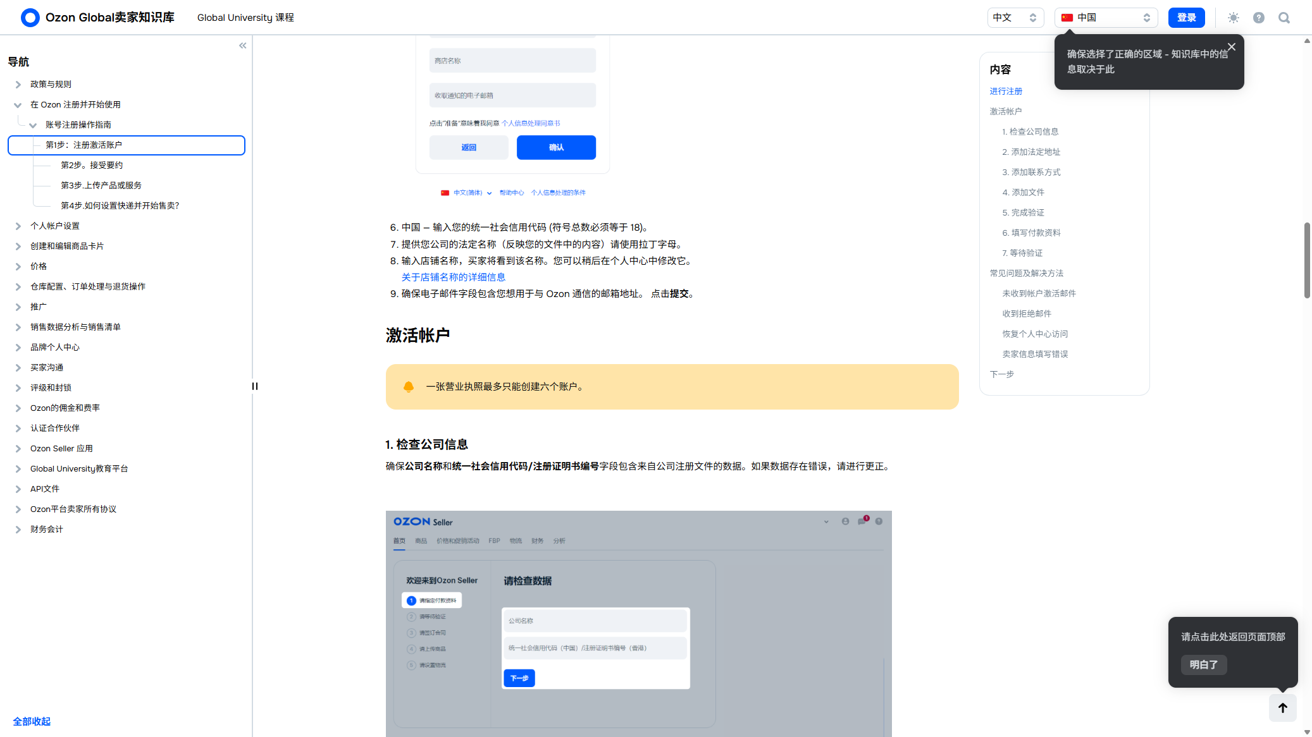
Task: Open 财务会计 in navigation
Action: click(x=47, y=529)
